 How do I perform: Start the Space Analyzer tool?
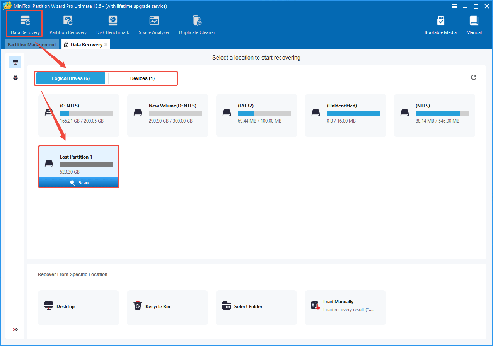tap(154, 25)
